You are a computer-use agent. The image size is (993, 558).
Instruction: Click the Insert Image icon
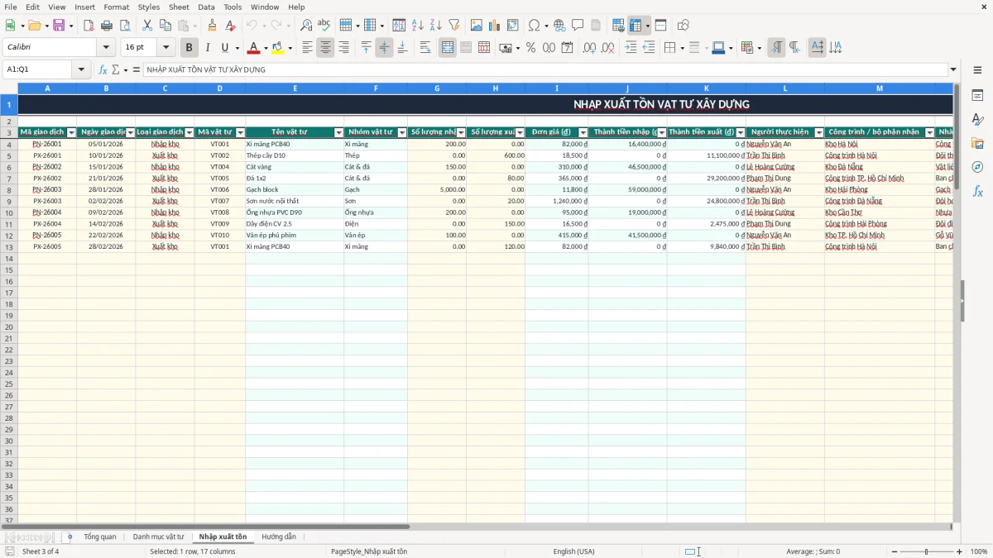coord(477,26)
